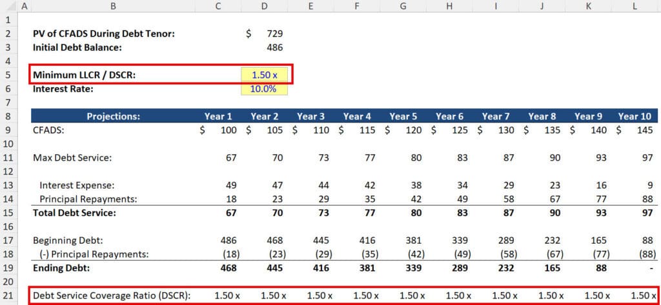
Task: Select Initial Debt Balance value 486 in row 3
Action: 275,48
